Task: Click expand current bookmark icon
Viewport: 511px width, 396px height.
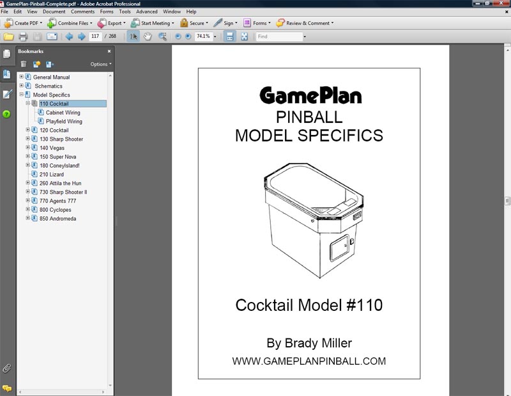Action: 50,64
